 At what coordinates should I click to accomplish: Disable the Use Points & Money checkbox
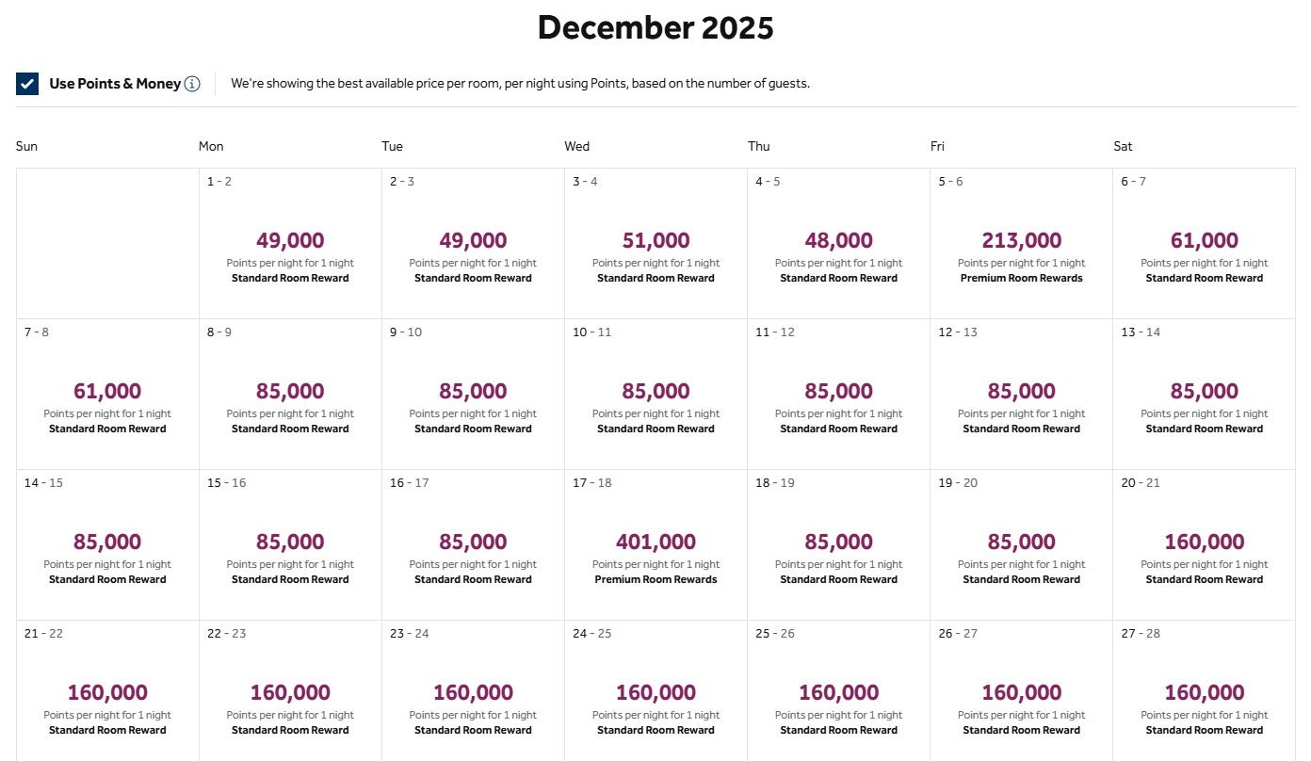tap(27, 83)
